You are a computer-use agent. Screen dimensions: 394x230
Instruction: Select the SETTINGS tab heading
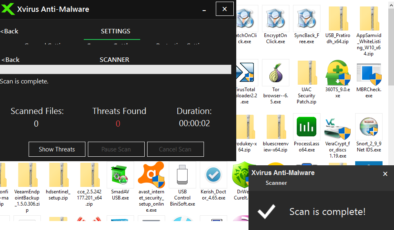(116, 31)
